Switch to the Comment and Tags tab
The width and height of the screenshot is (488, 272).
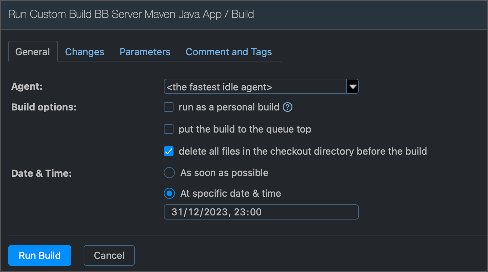229,51
